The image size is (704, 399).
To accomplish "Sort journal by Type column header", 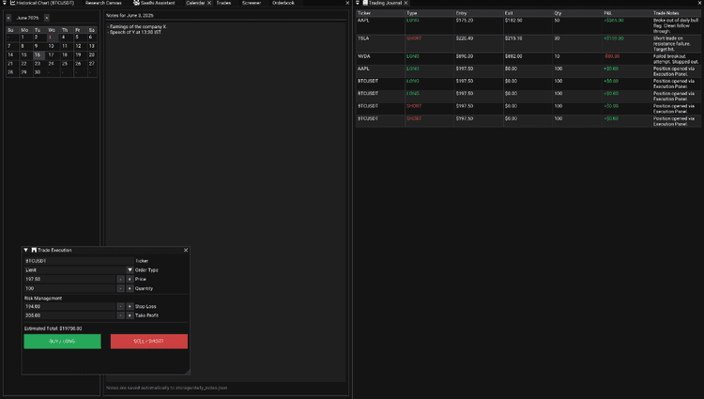I will tap(430, 13).
